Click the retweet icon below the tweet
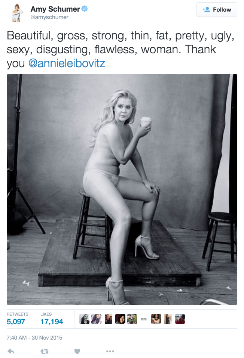The image size is (244, 358). coord(45,351)
